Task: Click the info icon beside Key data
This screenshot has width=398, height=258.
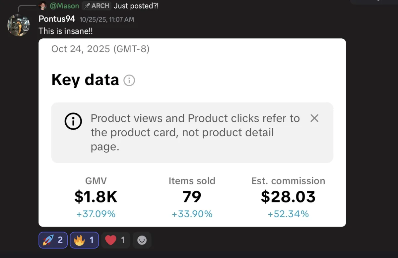Action: (129, 80)
